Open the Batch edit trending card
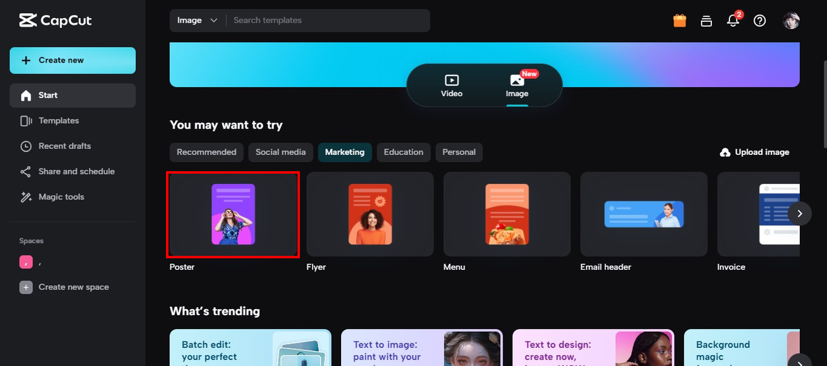Screen dimensions: 827x366 [x=251, y=348]
